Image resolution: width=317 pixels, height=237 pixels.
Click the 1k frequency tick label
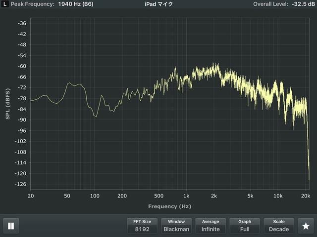coord(186,196)
